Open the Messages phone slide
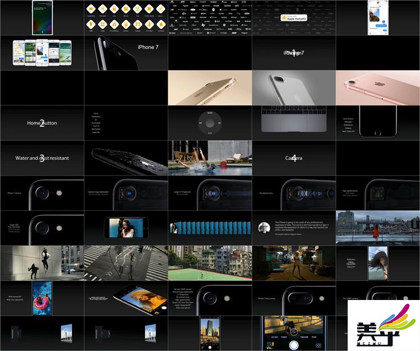This screenshot has width=420, height=351. tap(378, 18)
